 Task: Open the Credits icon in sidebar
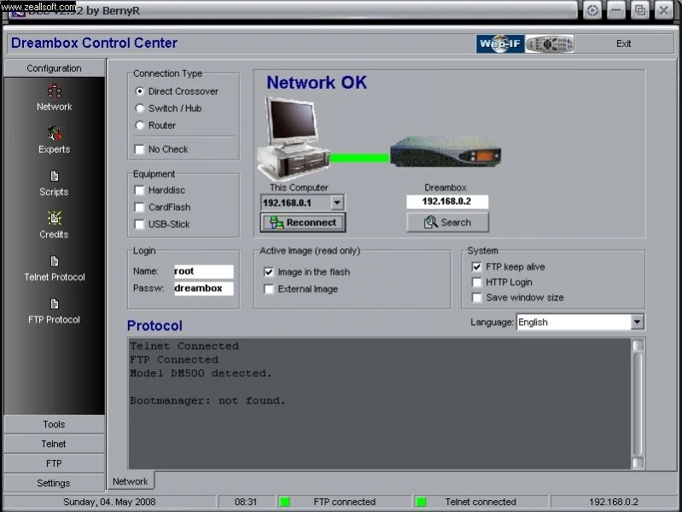click(54, 218)
